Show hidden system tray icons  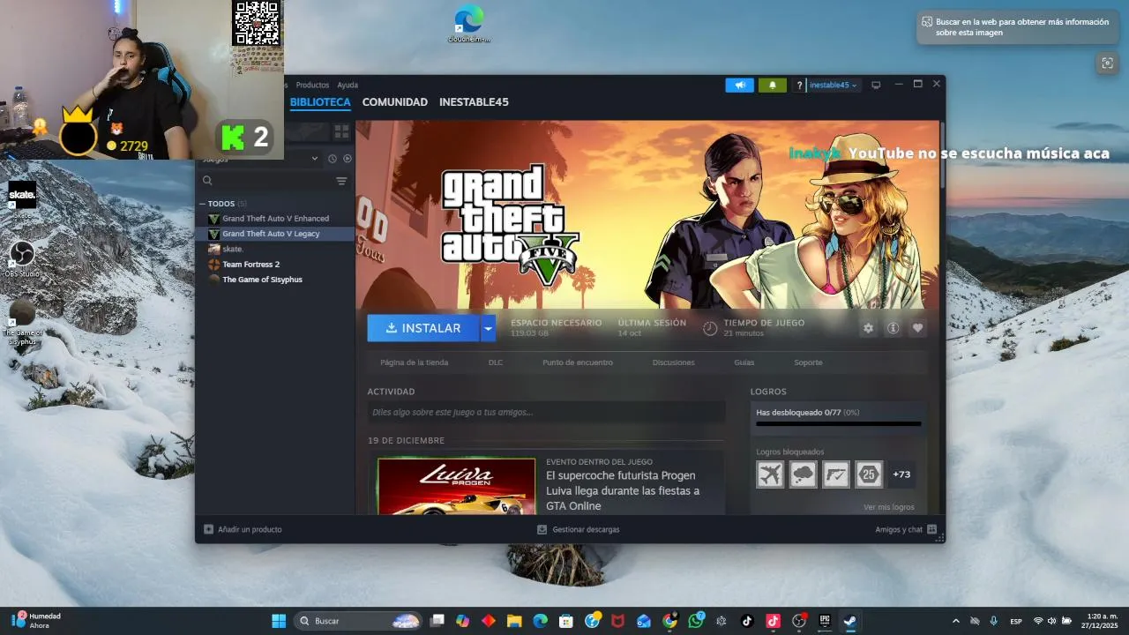[x=956, y=621]
